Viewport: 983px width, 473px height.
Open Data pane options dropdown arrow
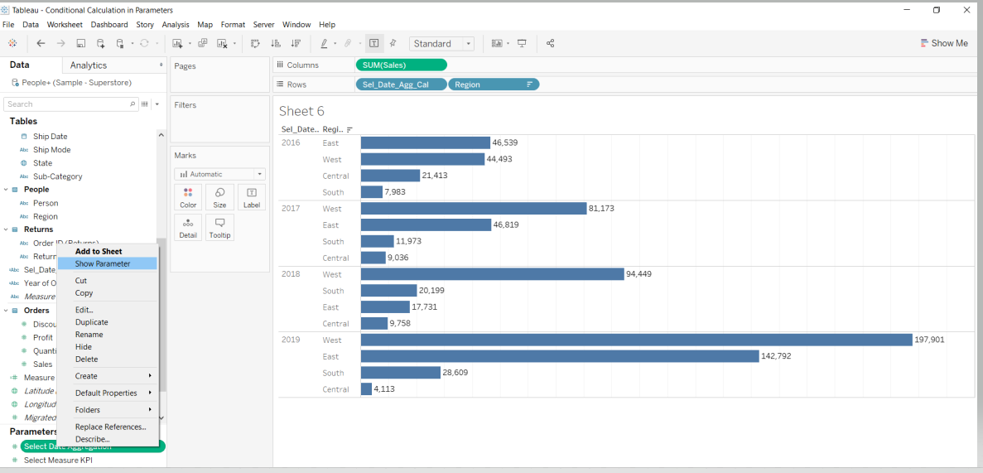pyautogui.click(x=157, y=104)
